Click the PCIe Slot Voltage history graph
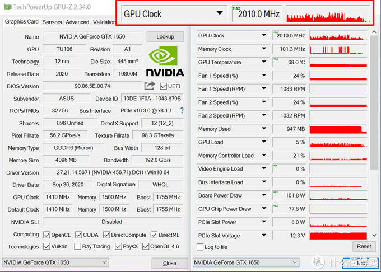 point(338,236)
